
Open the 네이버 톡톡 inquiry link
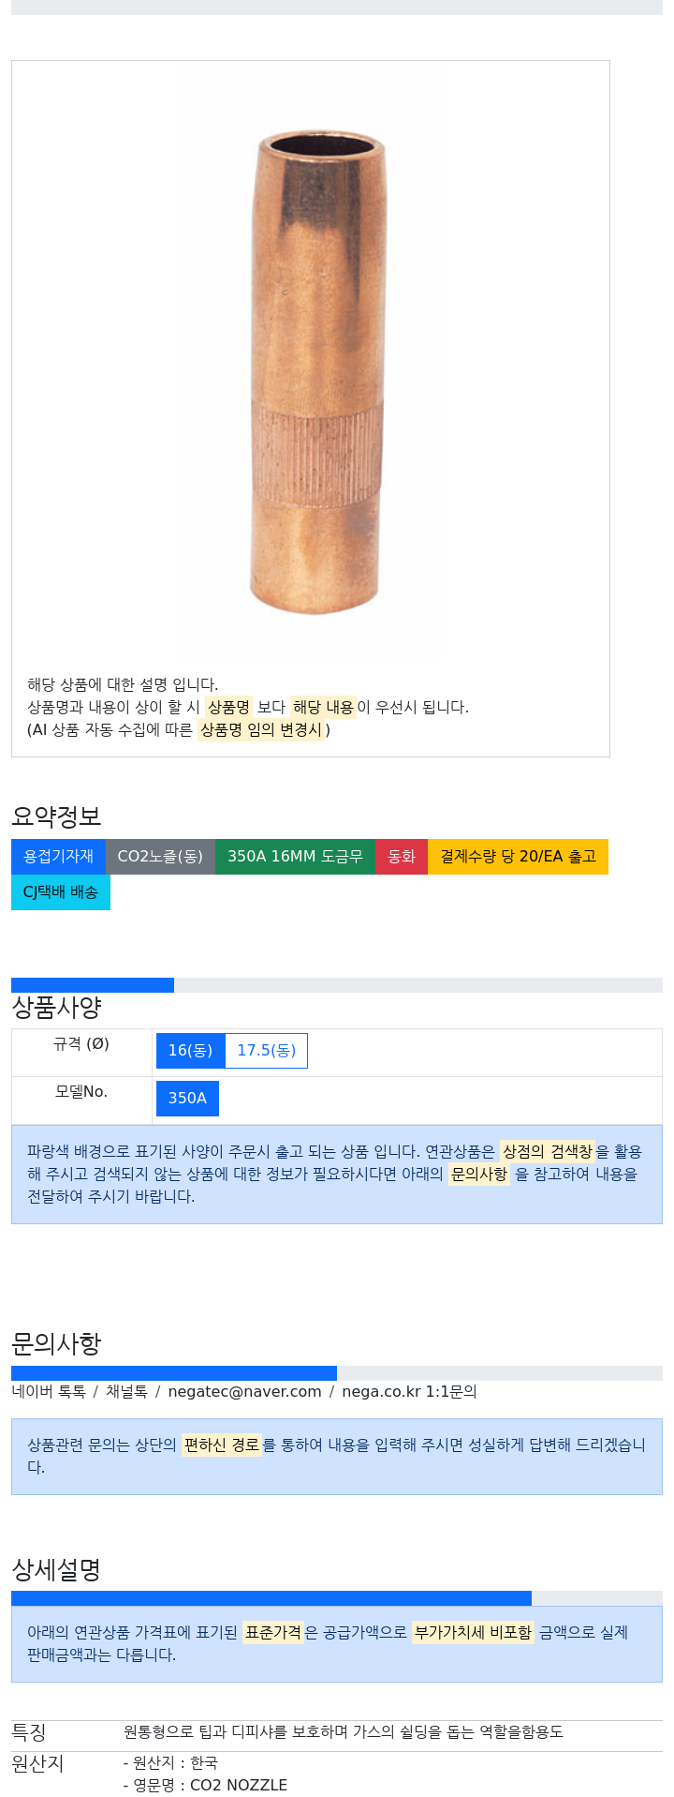[x=49, y=1392]
